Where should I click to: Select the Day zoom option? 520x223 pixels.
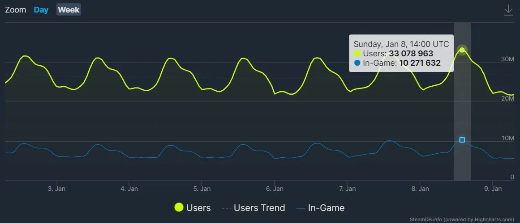[x=41, y=10]
